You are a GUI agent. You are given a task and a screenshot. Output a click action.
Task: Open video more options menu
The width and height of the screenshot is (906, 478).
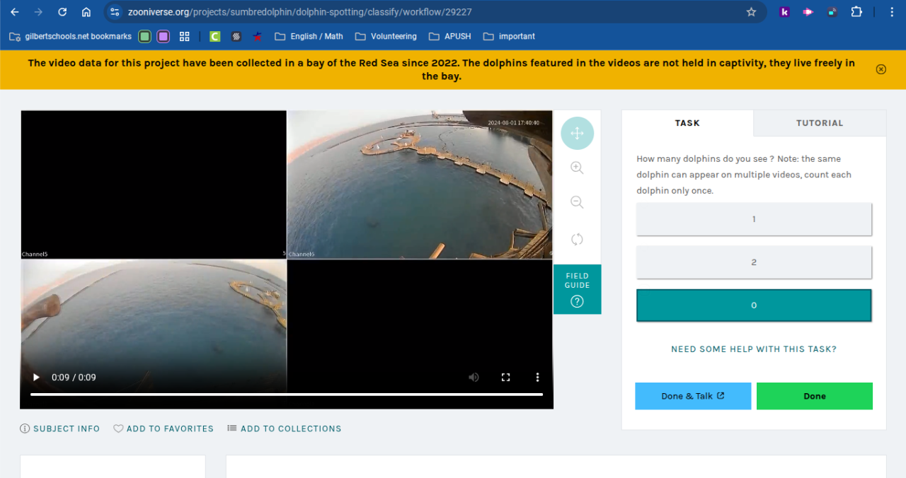[x=537, y=378]
